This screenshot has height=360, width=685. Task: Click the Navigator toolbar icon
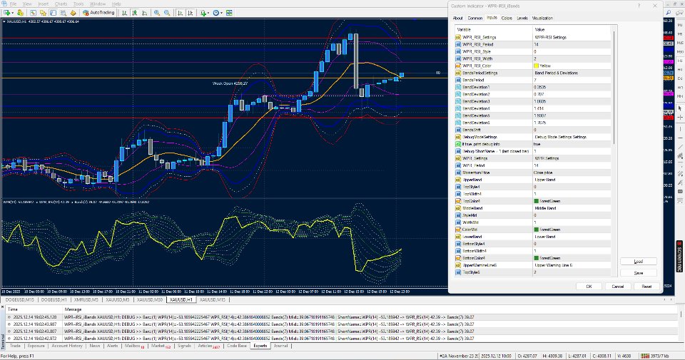(x=43, y=13)
